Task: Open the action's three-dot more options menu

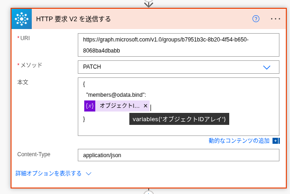Action: (x=275, y=19)
